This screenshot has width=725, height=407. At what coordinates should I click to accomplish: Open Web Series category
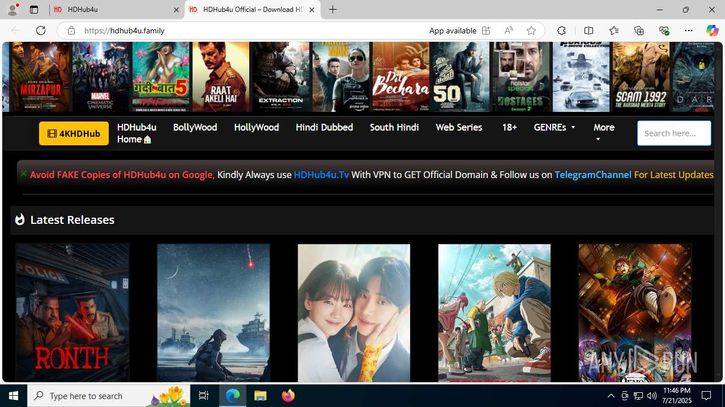[459, 127]
